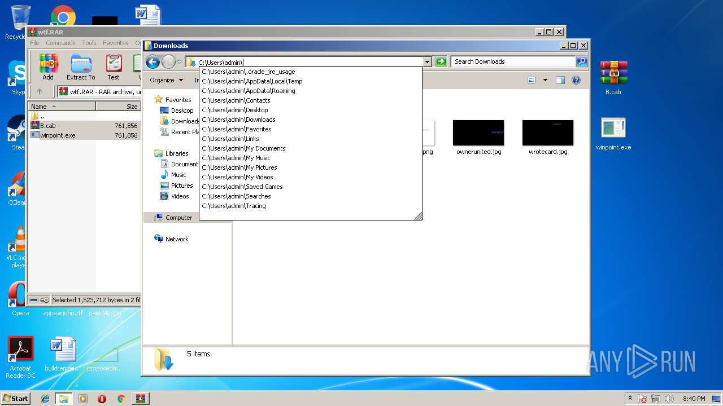Choose C:\Users\admin\.oracle_jre_usage suggestion

pos(311,72)
